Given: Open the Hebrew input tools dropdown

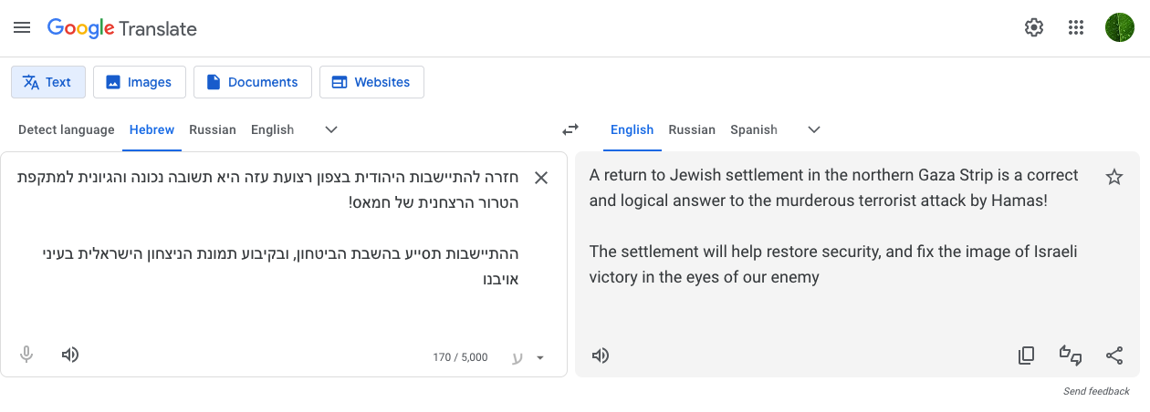Looking at the screenshot, I should (539, 358).
